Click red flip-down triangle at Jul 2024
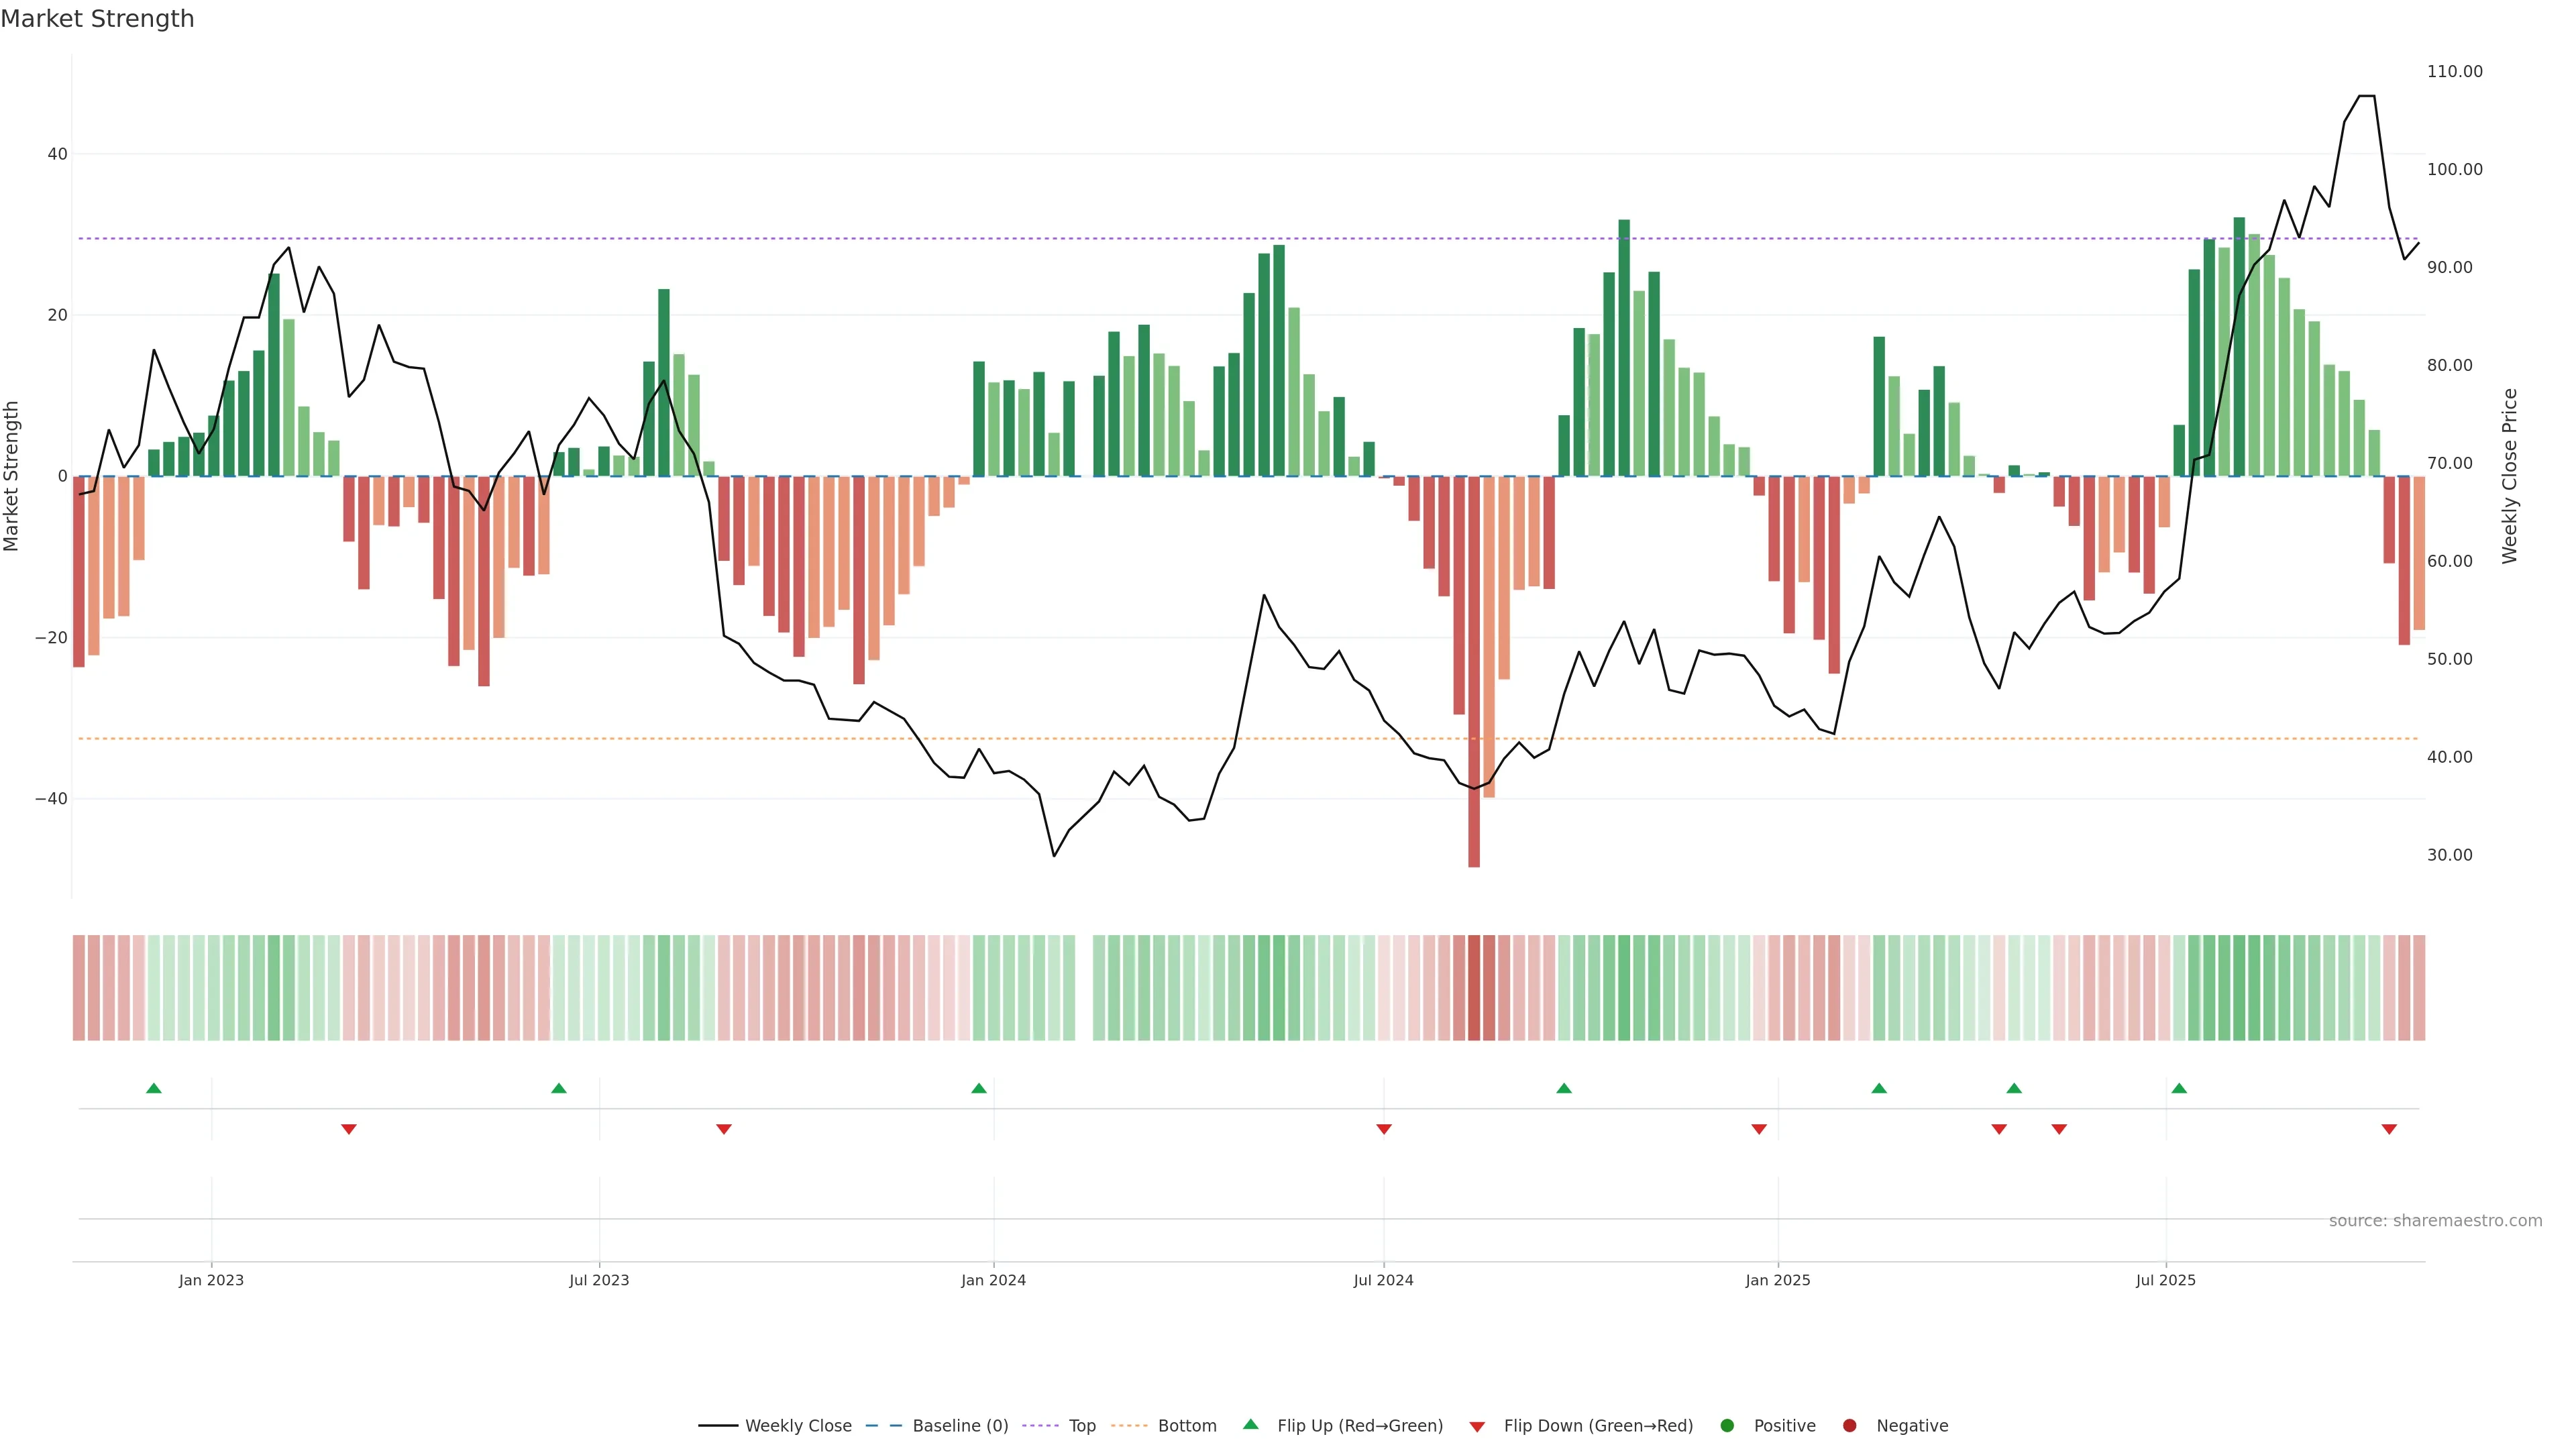2576x1449 pixels. point(1384,1129)
